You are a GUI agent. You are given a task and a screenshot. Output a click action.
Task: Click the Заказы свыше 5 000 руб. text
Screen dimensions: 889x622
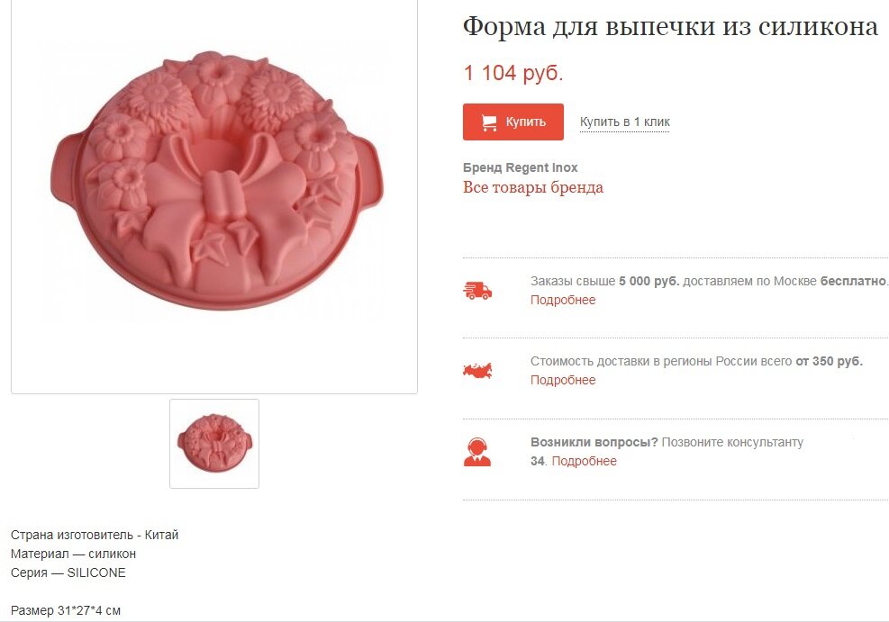[x=605, y=281]
